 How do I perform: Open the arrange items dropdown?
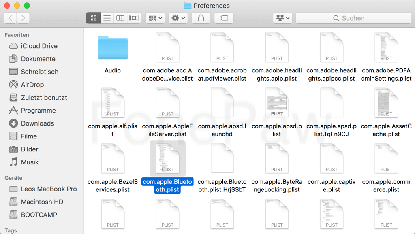(x=155, y=18)
